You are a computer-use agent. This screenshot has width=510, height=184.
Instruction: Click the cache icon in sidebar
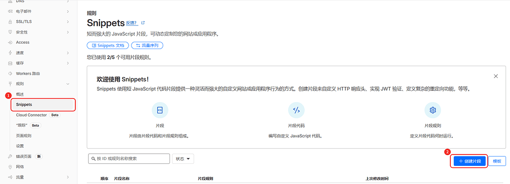pos(10,63)
